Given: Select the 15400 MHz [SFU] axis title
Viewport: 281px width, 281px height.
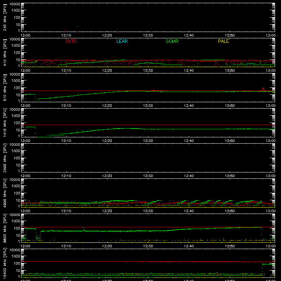Looking at the screenshot, I should pyautogui.click(x=5, y=263).
